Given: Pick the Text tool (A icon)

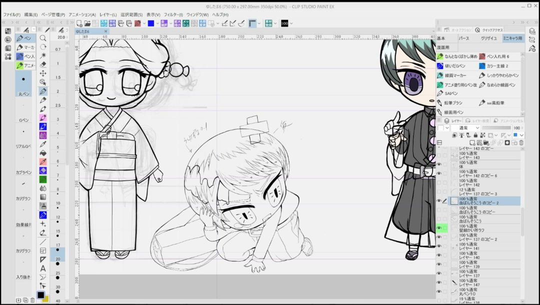Looking at the screenshot, I should pyautogui.click(x=43, y=269).
